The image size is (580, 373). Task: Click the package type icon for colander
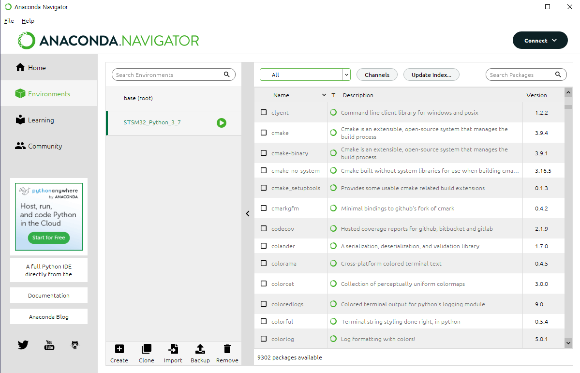click(x=333, y=246)
